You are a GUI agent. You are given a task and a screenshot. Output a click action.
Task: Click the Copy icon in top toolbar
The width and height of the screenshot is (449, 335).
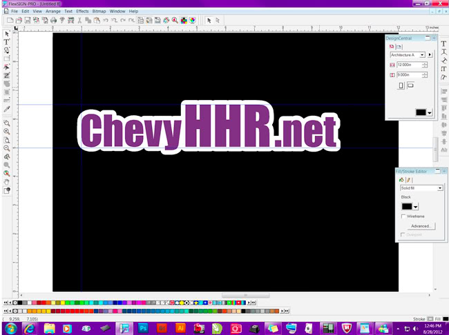88,20
